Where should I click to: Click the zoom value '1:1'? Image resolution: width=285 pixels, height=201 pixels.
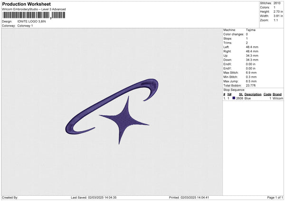(275, 20)
